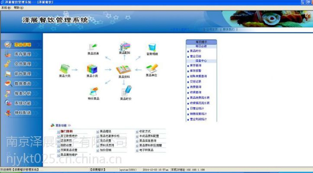Open 交班记录 in the 信息中心 list
Viewport: 313px width, 173px height.
click(195, 82)
